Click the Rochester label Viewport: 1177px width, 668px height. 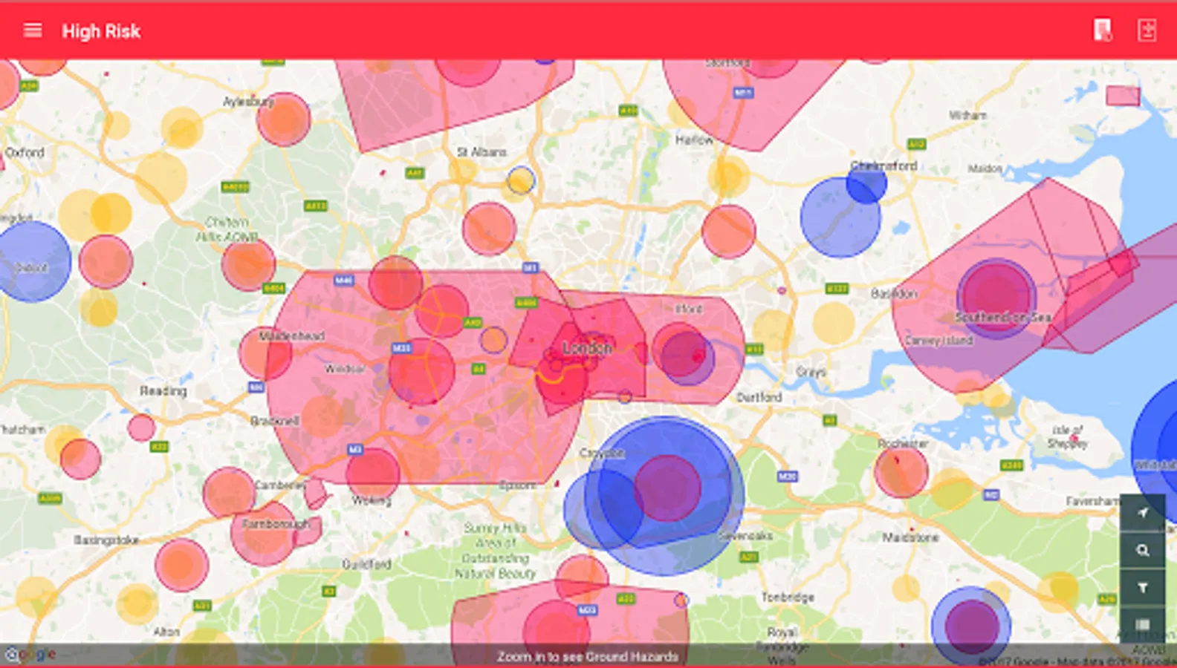[903, 444]
